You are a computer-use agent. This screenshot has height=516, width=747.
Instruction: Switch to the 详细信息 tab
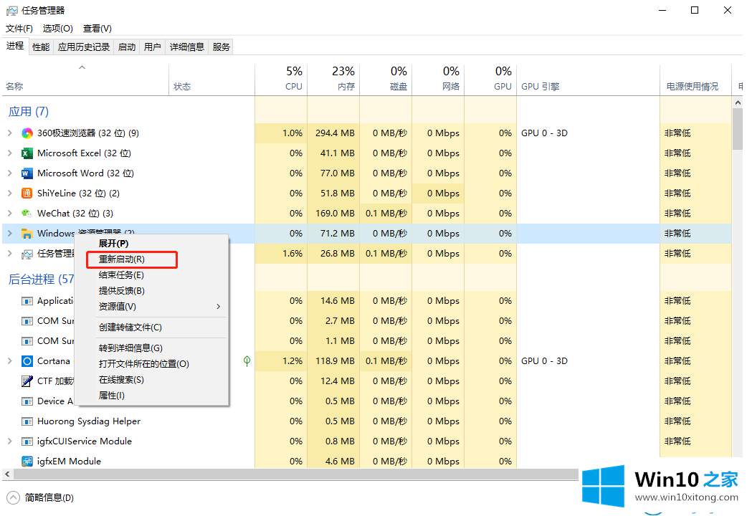[187, 47]
